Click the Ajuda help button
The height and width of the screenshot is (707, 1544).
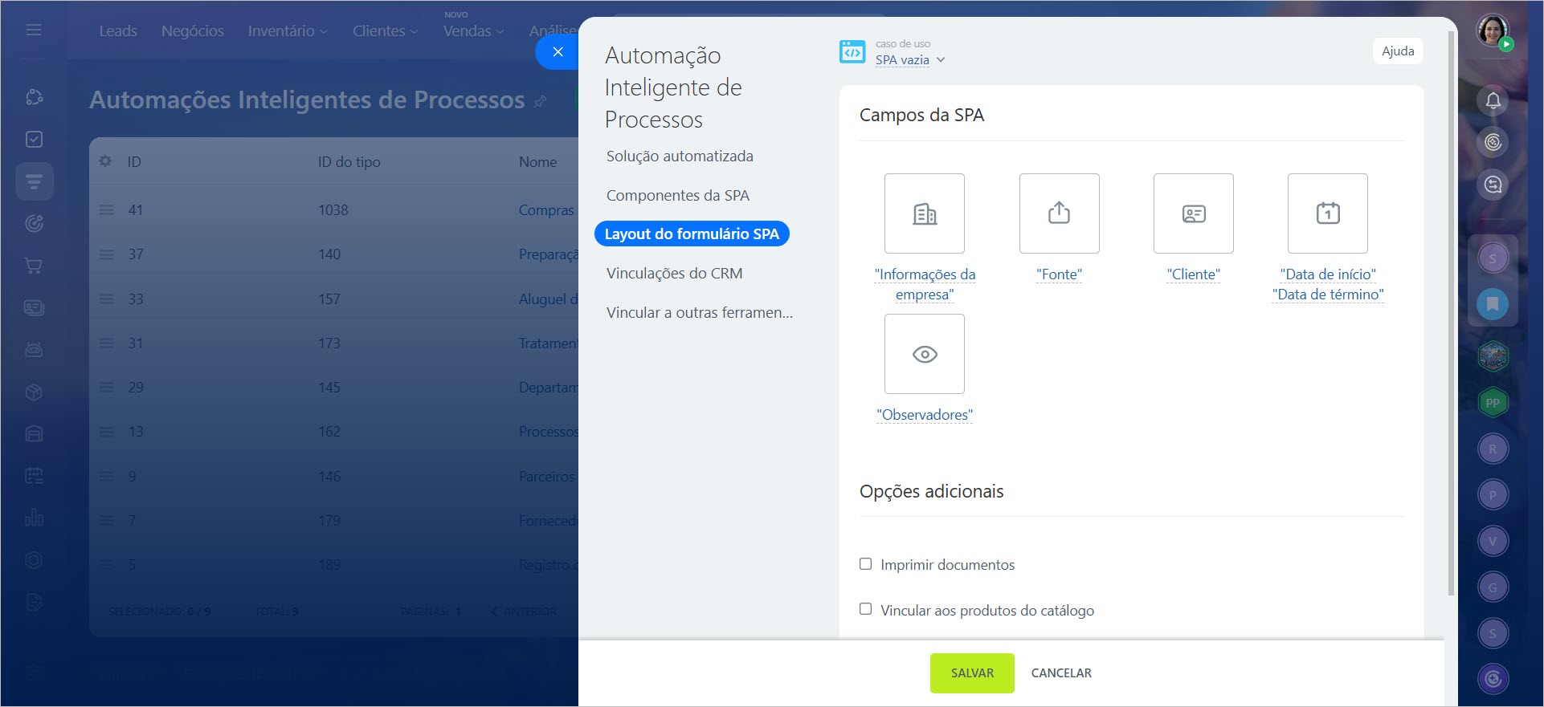(1397, 51)
